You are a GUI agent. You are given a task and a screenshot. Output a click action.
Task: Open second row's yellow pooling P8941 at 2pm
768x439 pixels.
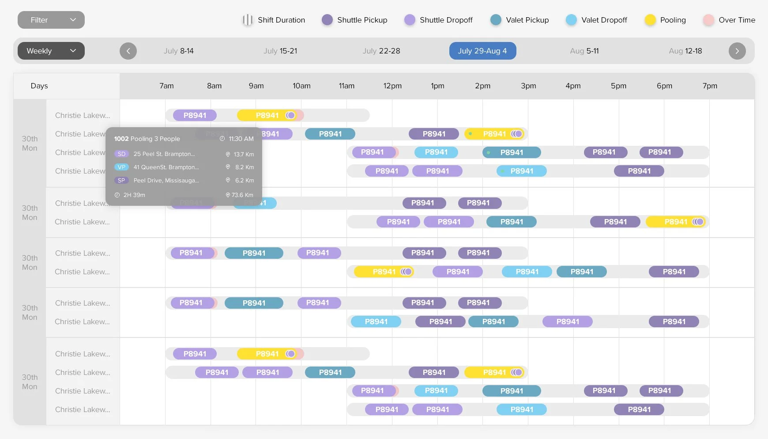[x=495, y=134]
